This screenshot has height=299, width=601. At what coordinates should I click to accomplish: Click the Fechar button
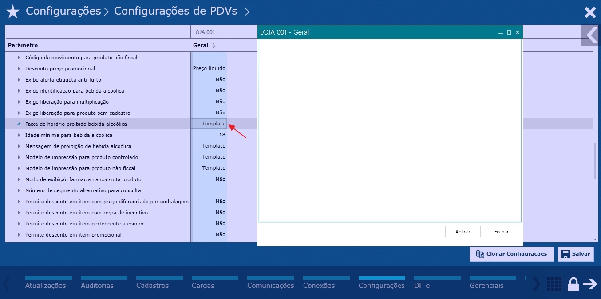[502, 232]
